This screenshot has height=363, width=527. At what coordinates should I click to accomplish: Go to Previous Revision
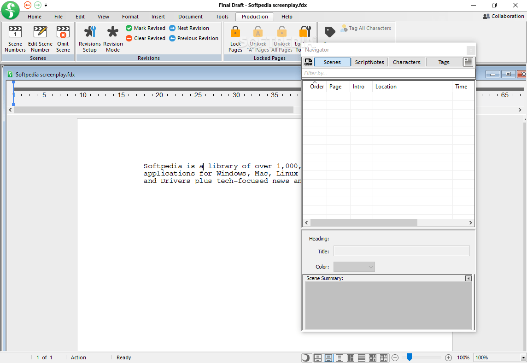tap(193, 38)
